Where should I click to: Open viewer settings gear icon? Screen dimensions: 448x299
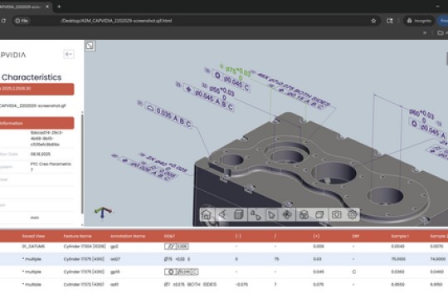coord(352,214)
